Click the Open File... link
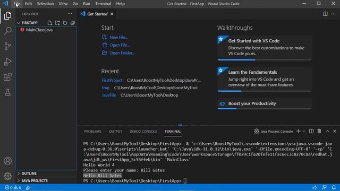Viewport: 340px width, 191px height. point(119,45)
